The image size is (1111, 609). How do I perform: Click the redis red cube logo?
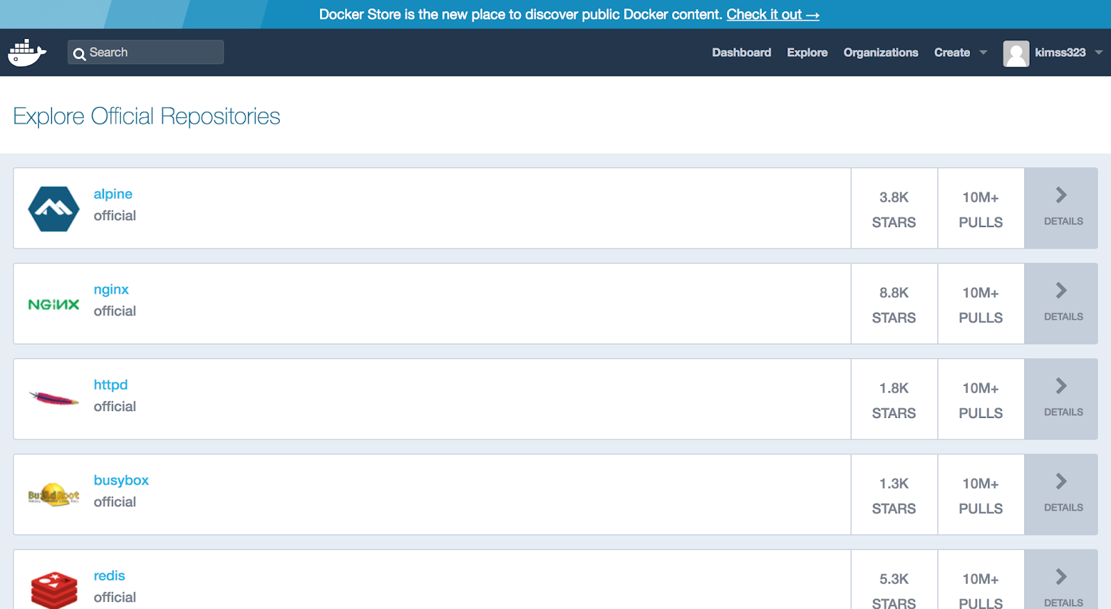[x=54, y=590]
